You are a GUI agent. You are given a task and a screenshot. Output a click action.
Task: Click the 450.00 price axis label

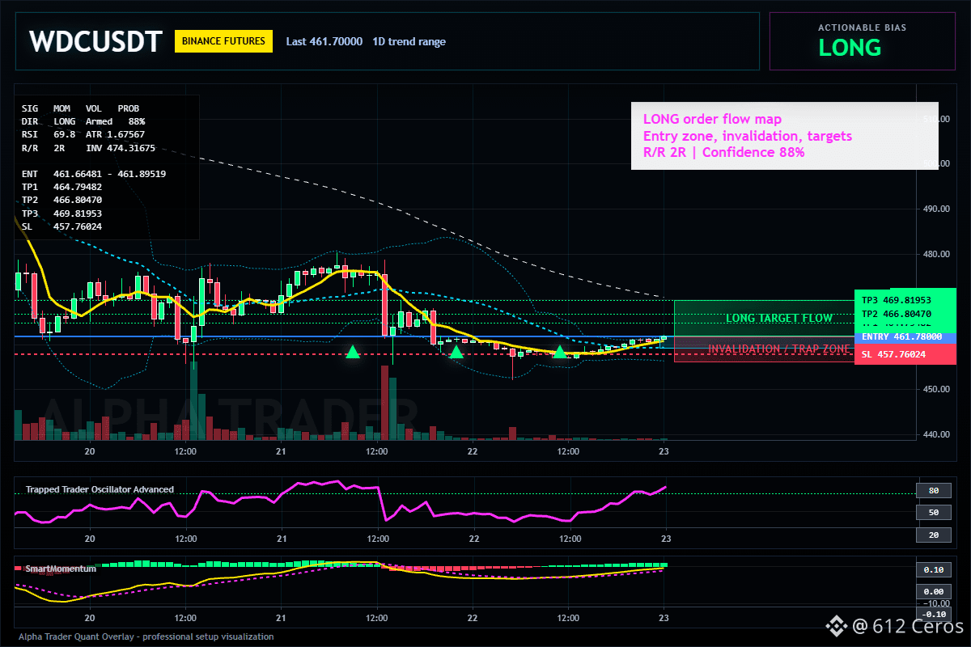click(x=935, y=389)
